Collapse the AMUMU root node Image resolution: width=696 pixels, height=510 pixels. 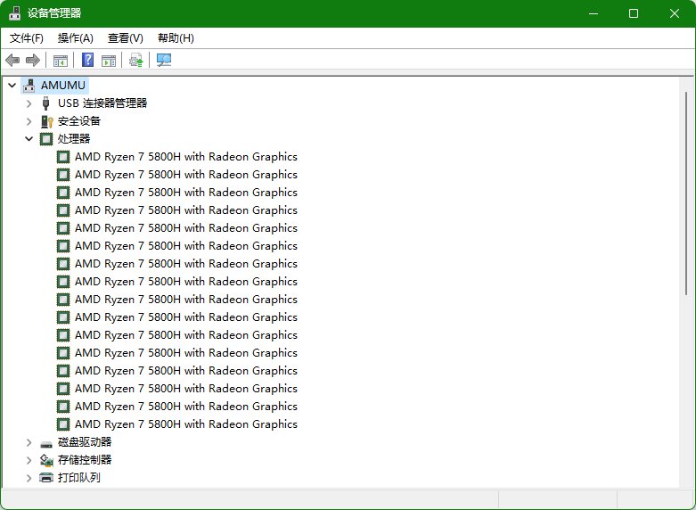[x=12, y=86]
